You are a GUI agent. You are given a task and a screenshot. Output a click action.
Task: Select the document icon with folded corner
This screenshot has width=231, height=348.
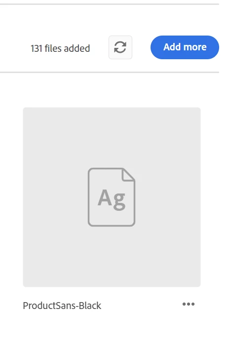[x=112, y=197]
